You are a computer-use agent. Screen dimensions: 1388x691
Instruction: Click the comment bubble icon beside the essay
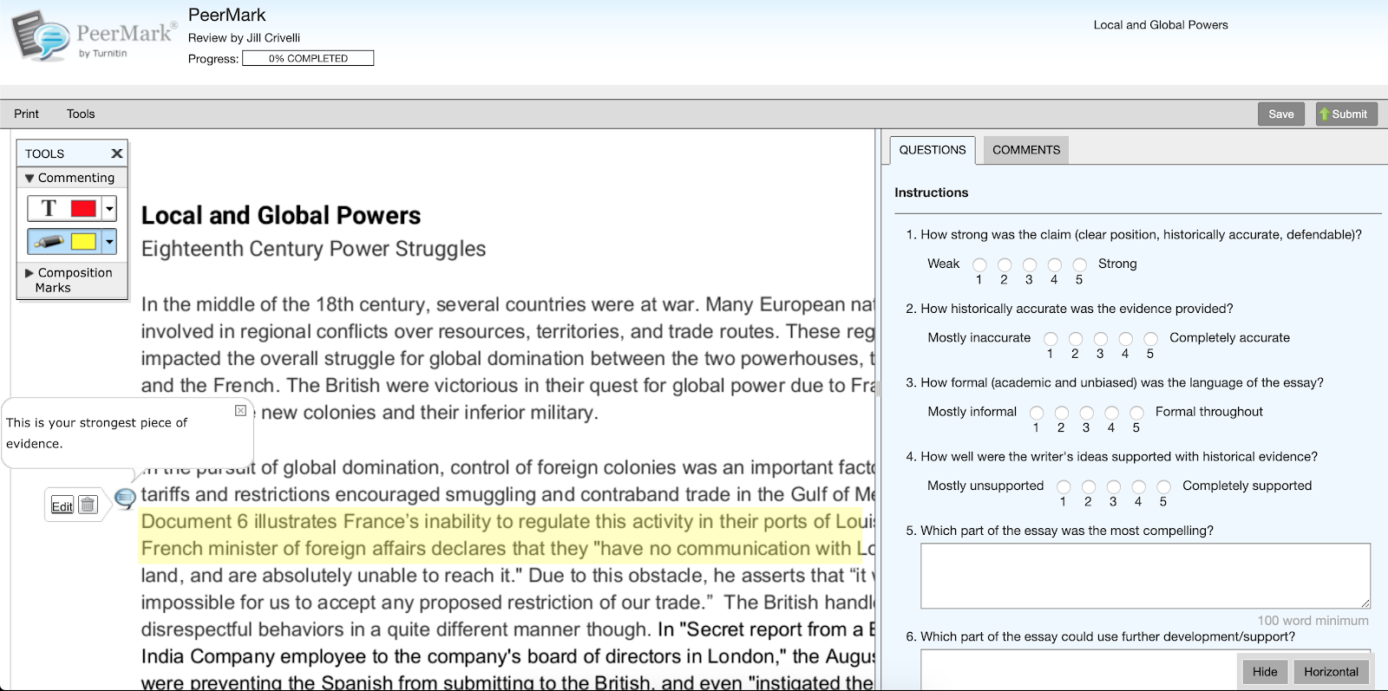tap(125, 498)
